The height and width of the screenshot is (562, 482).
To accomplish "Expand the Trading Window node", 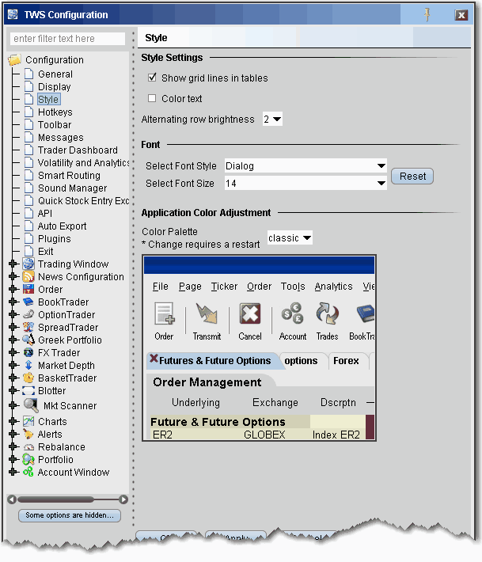I will pyautogui.click(x=13, y=264).
